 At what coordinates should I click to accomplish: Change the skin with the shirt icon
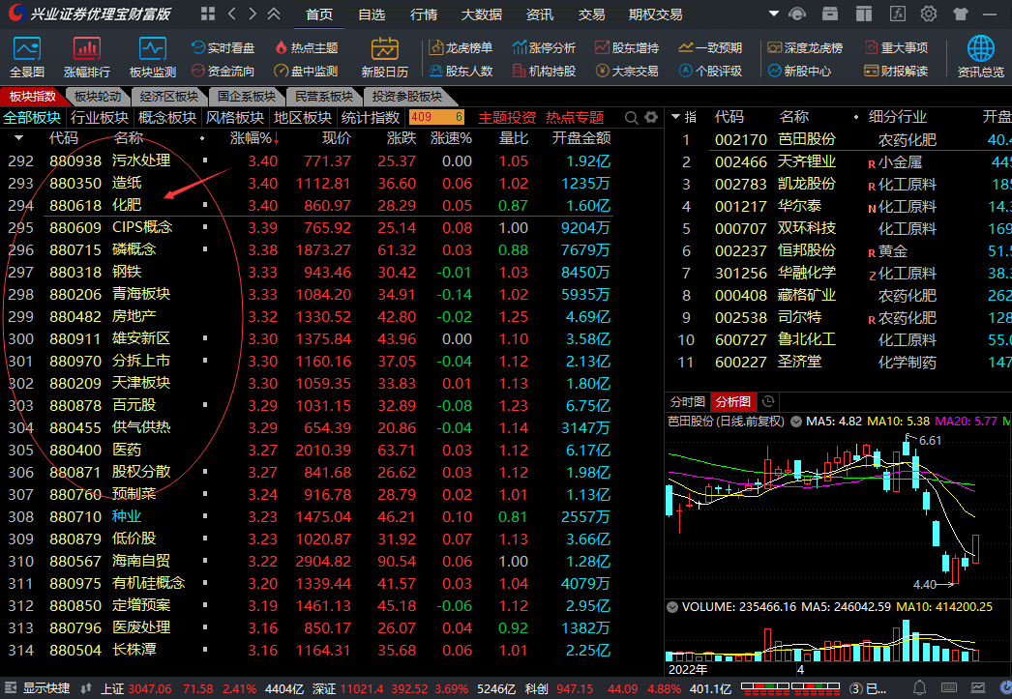point(961,14)
